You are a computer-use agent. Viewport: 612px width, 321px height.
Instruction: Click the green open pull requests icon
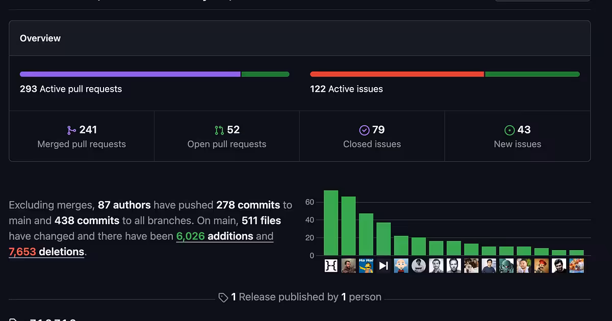pos(219,130)
